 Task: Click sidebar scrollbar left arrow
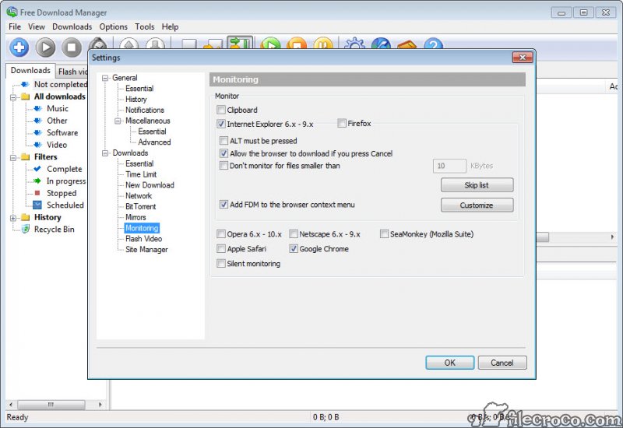[11, 405]
